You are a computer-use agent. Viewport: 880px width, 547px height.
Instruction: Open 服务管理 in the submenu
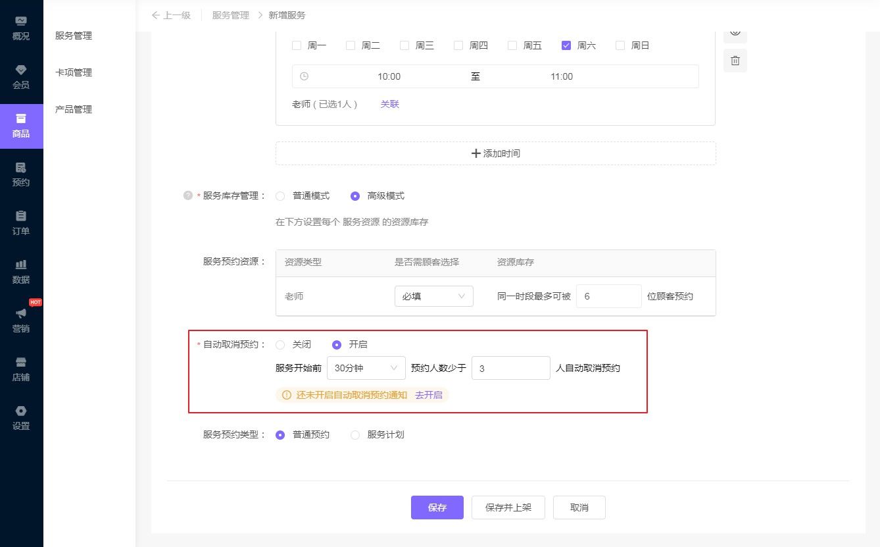tap(74, 36)
